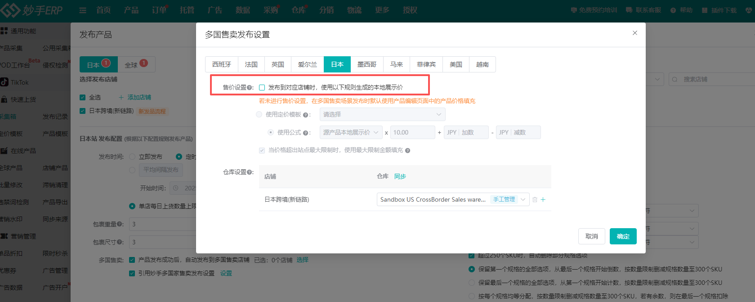
Task: Click the JPY 加数 input field
Action: pyautogui.click(x=466, y=133)
